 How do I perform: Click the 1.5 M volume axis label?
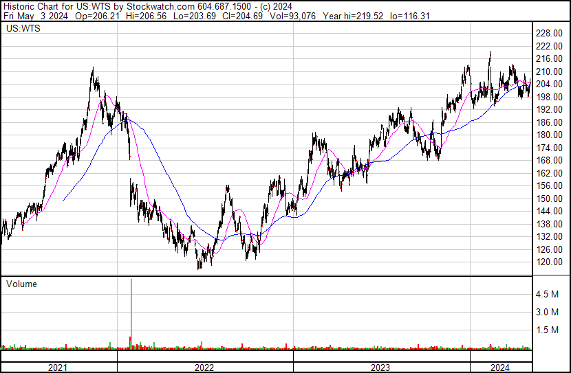(547, 330)
